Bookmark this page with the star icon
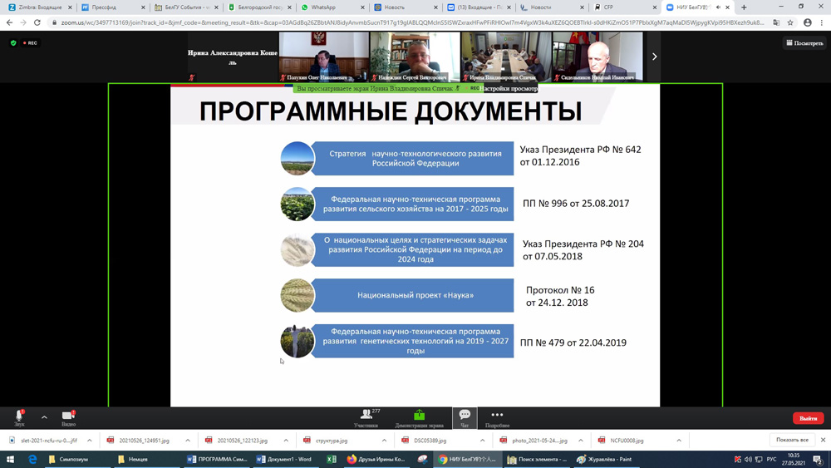Screen dimensions: 831x468 point(790,22)
